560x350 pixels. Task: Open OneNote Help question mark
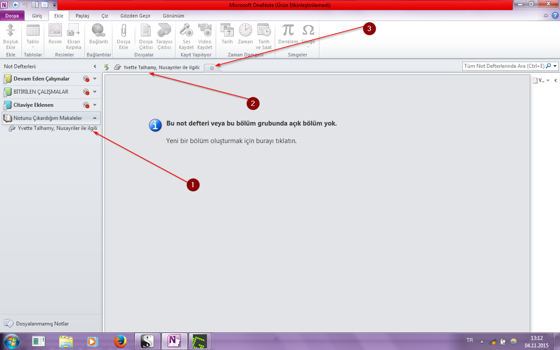554,15
